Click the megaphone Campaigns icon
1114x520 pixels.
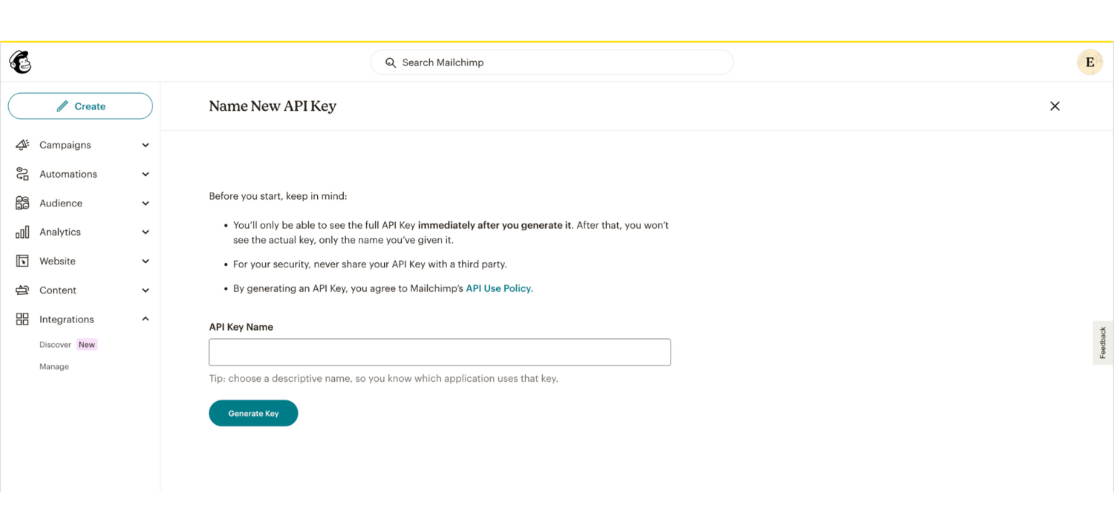[22, 145]
